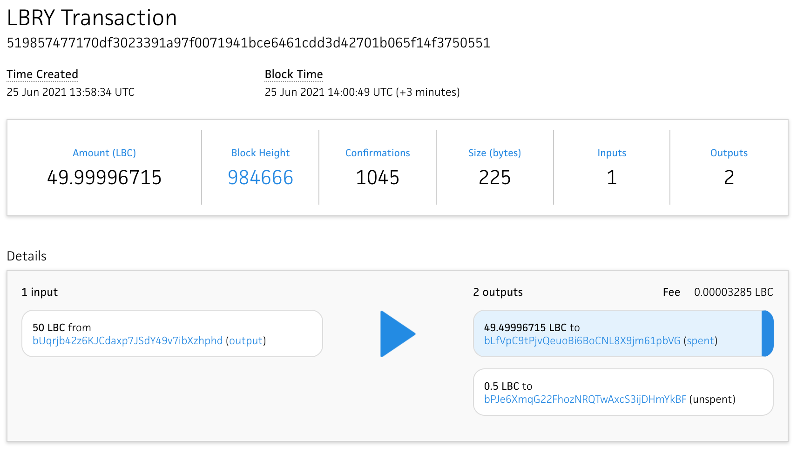
Task: Click the fee value 0.00003285 LBC
Action: click(x=733, y=292)
